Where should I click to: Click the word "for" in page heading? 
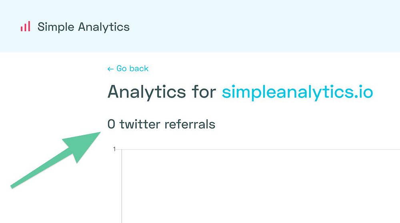click(204, 92)
